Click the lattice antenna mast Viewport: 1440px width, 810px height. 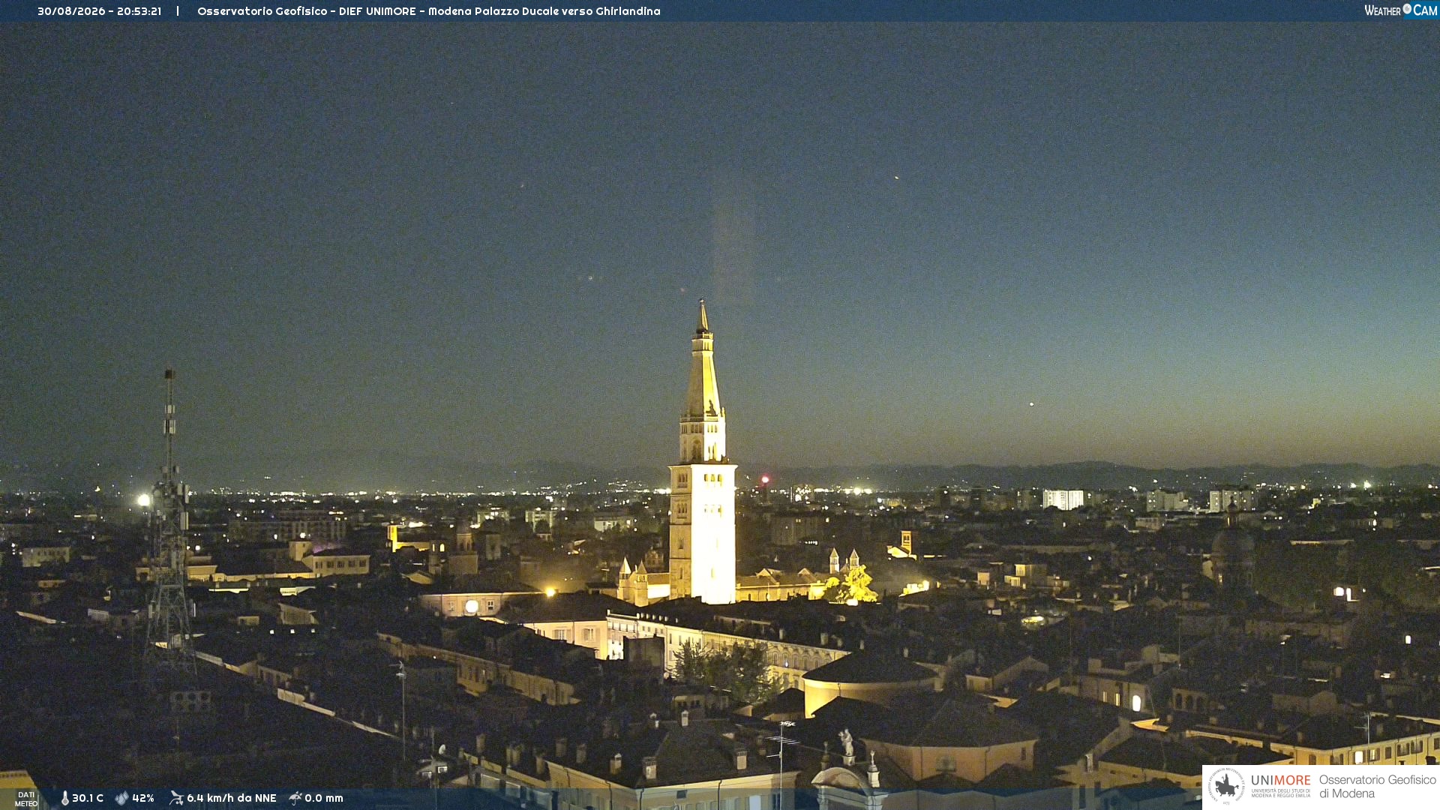click(169, 525)
